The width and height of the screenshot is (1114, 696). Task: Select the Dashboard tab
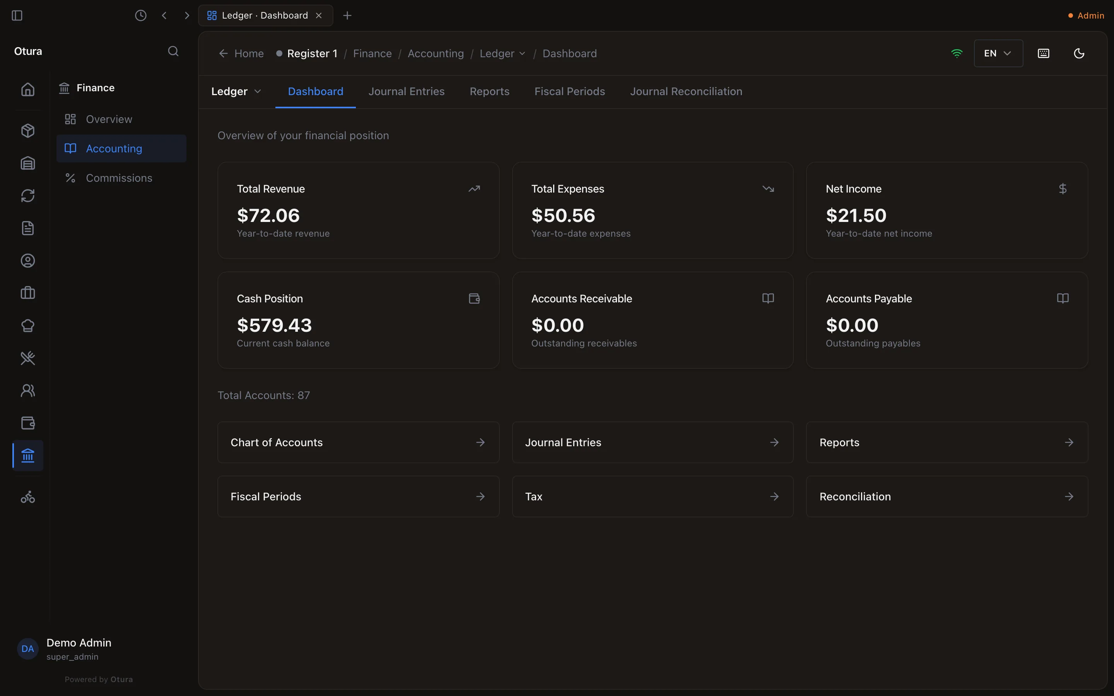[x=315, y=92]
